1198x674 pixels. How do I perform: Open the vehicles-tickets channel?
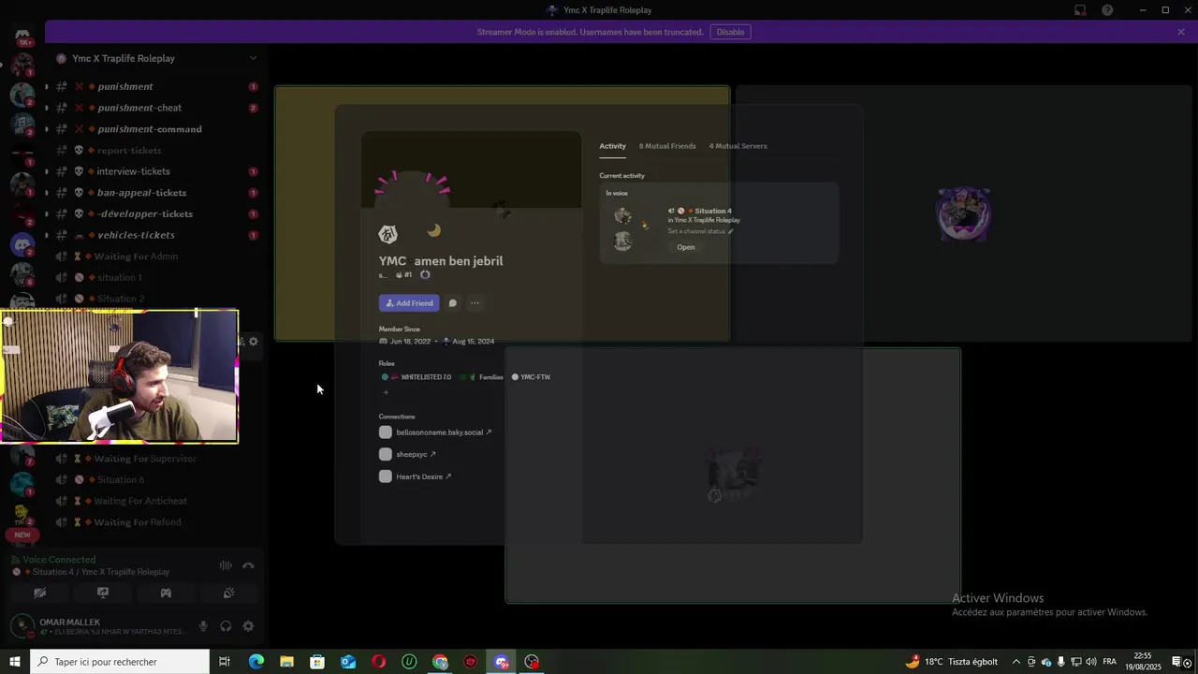click(x=136, y=235)
